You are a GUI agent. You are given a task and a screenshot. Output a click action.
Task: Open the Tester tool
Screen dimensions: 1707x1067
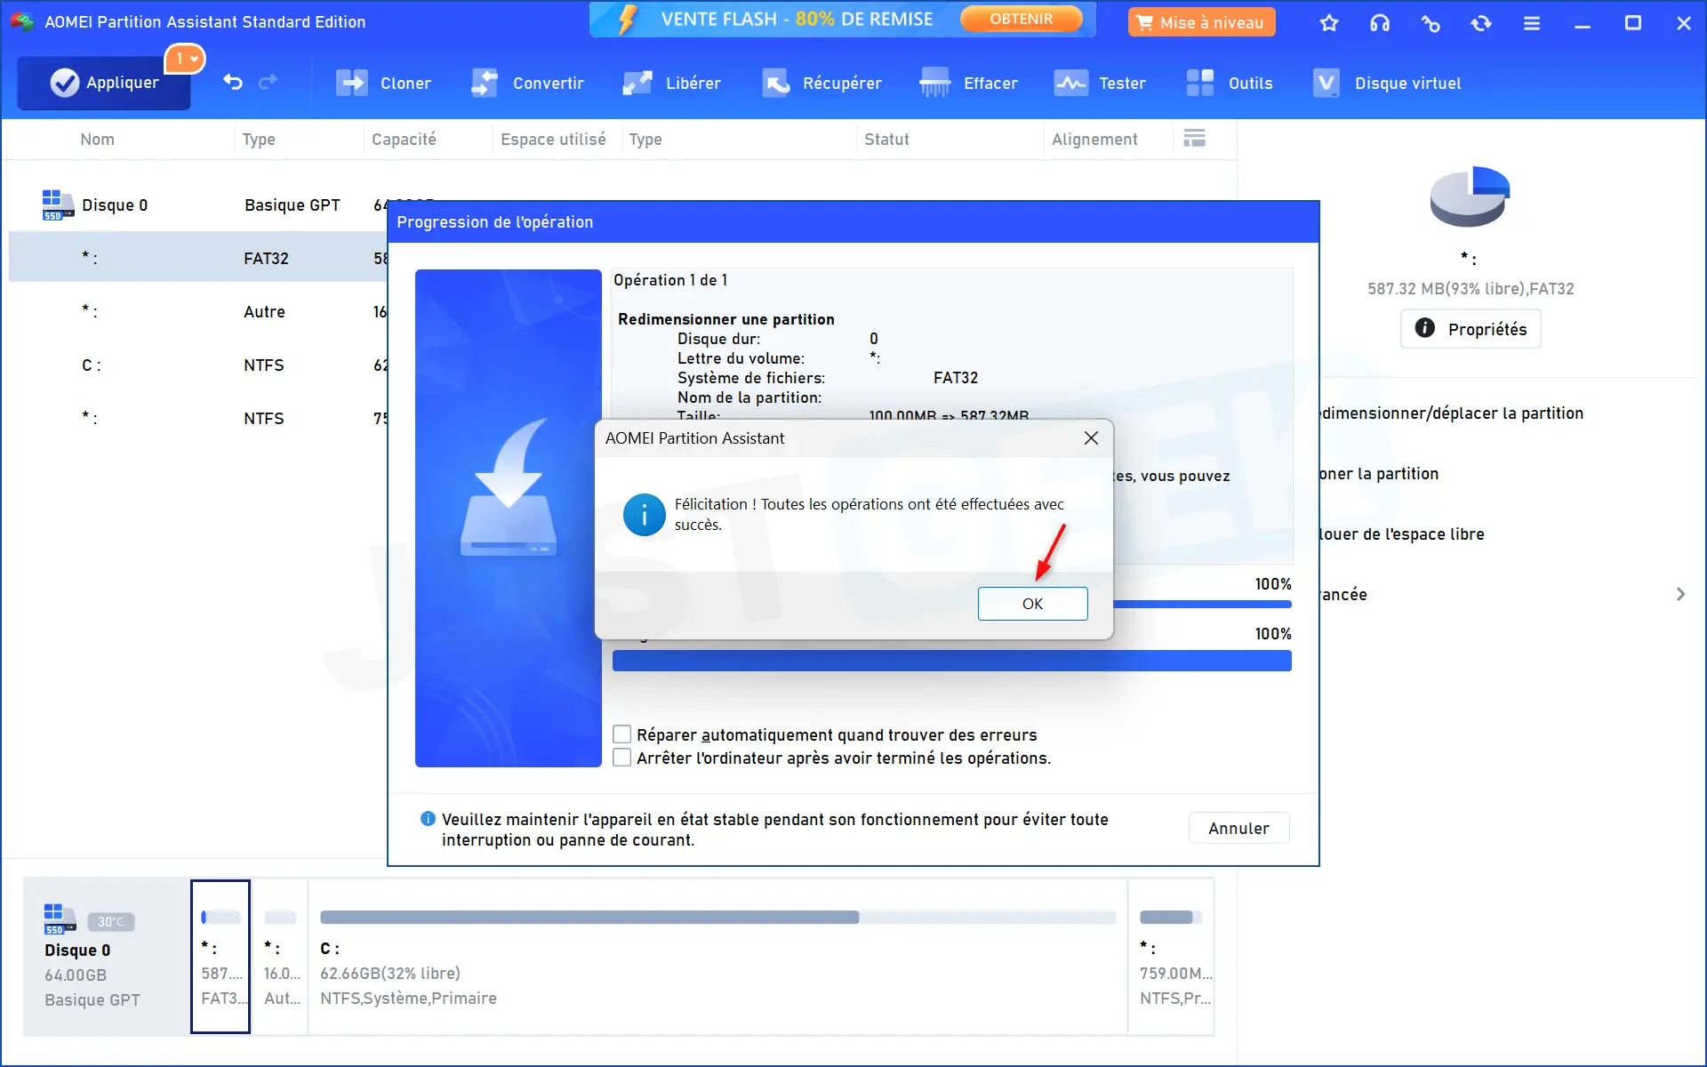click(1100, 83)
